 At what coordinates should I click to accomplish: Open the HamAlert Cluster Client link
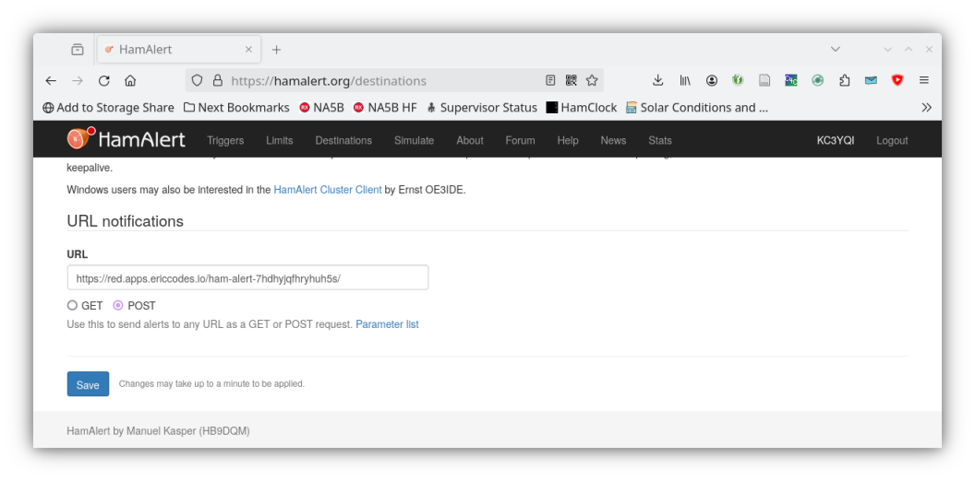tap(328, 190)
